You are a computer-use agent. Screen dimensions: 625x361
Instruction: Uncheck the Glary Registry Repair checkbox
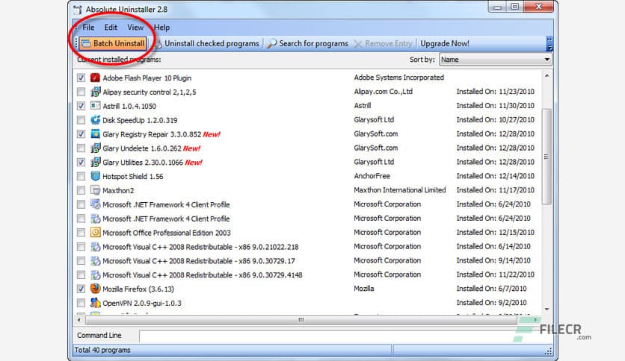(x=81, y=134)
